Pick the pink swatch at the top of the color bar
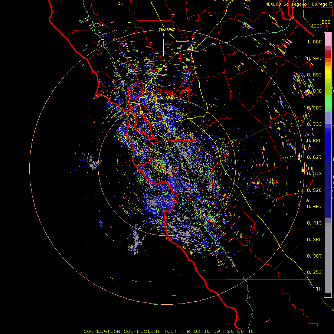 [328, 39]
